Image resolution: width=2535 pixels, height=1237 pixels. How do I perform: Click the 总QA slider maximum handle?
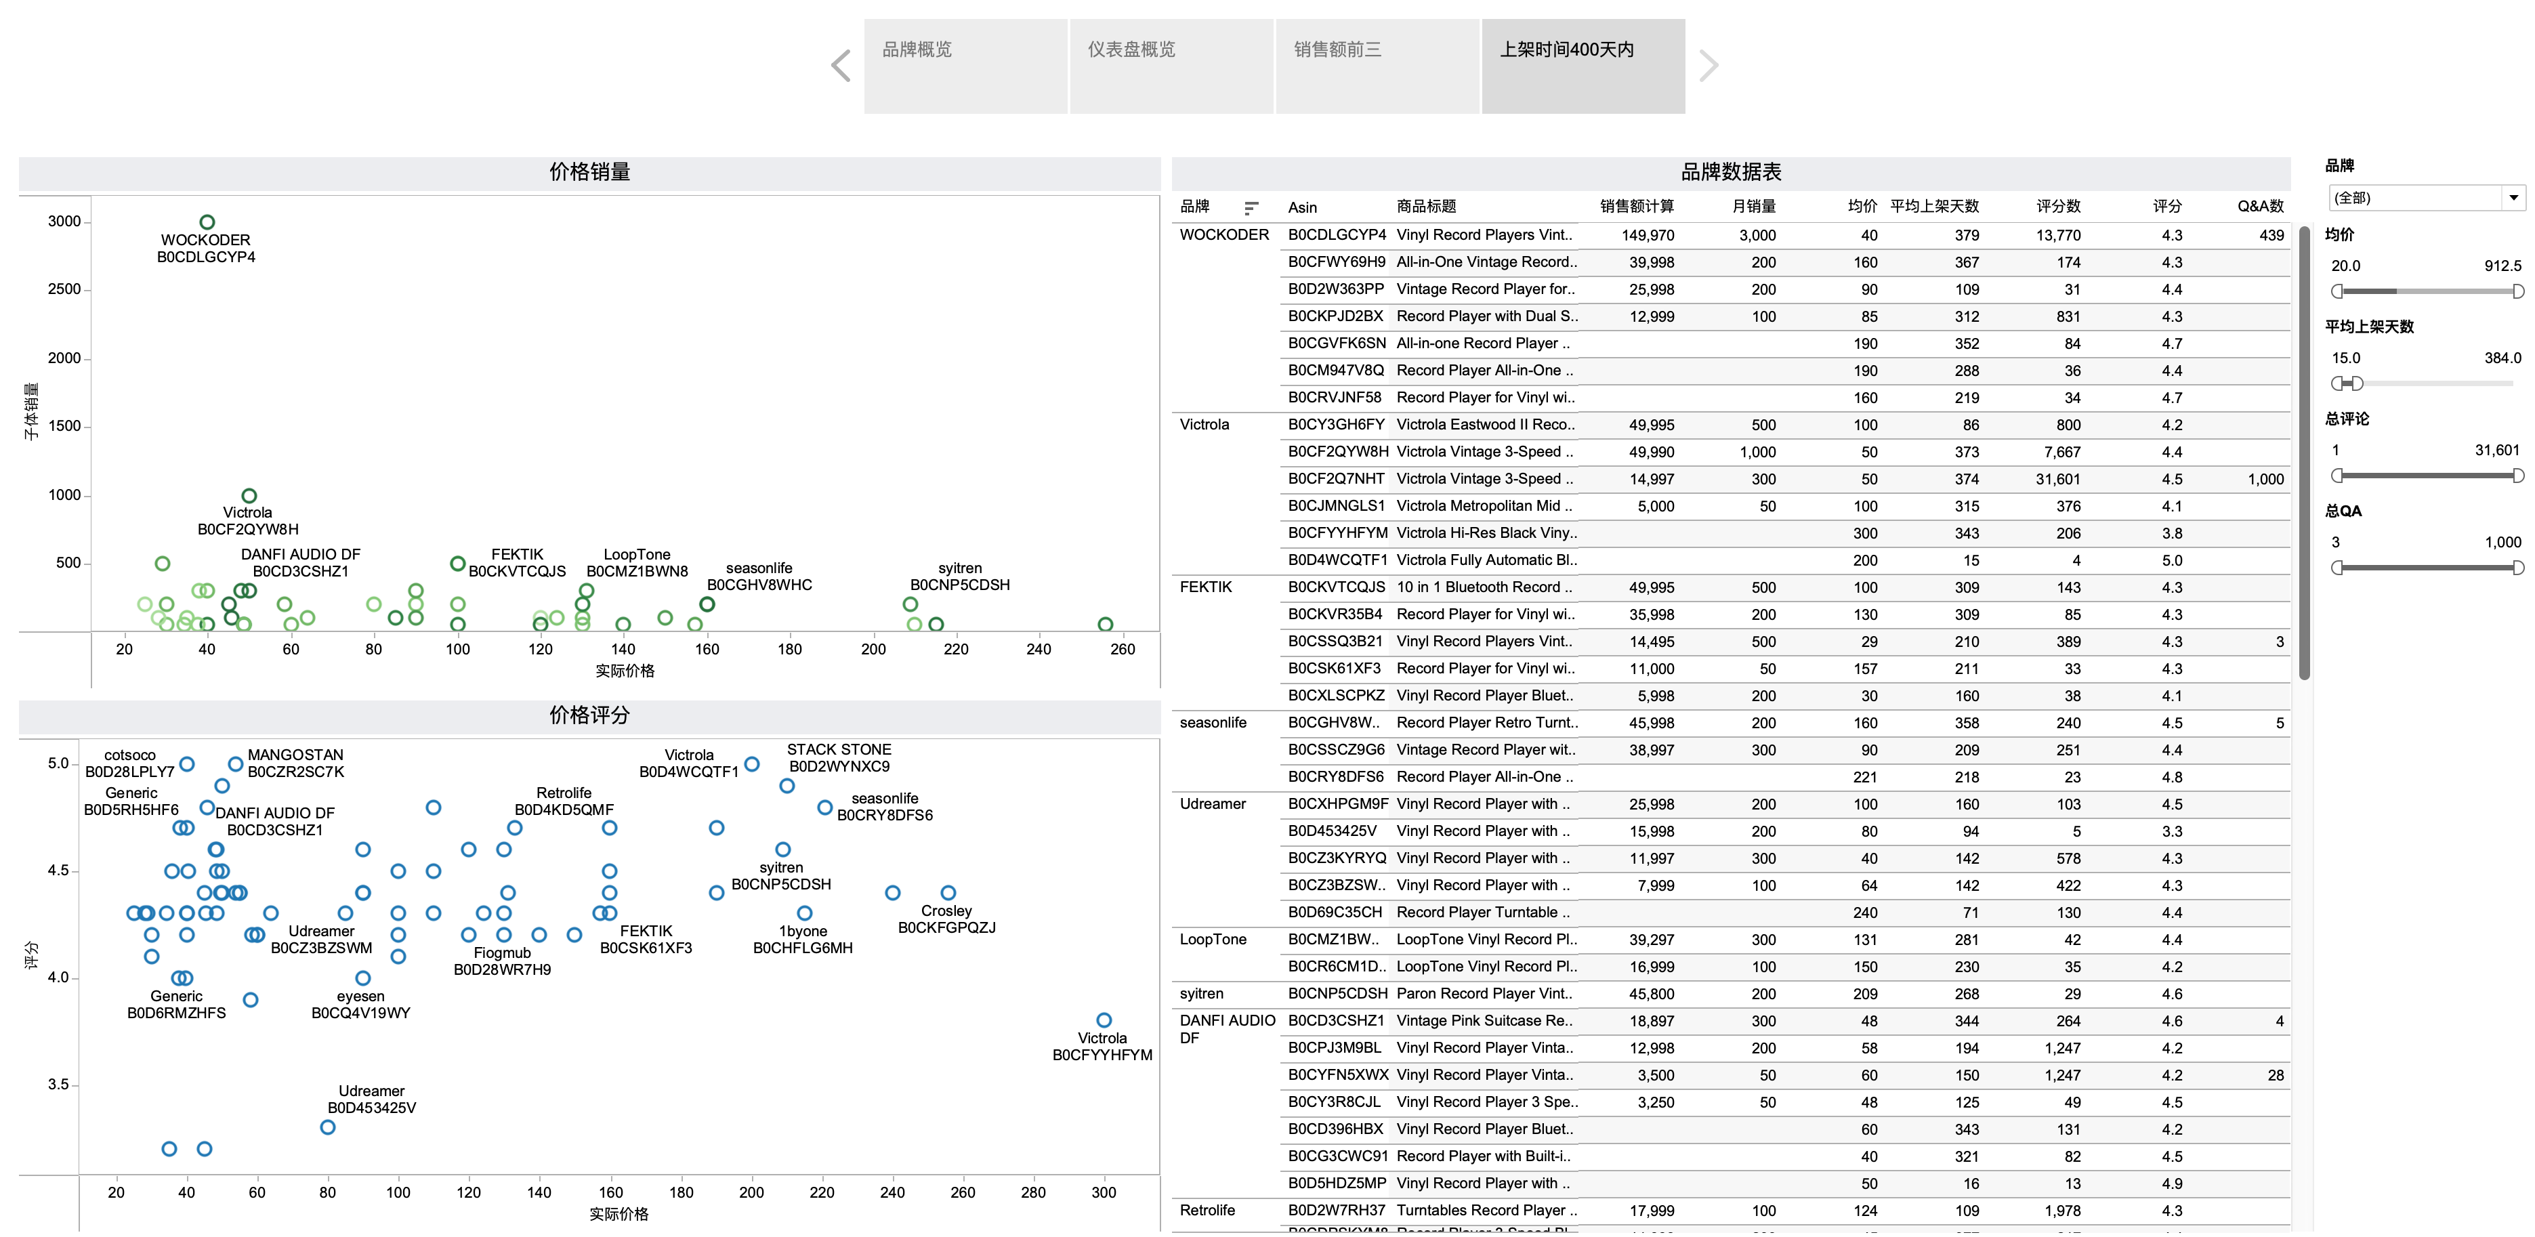click(x=2518, y=568)
